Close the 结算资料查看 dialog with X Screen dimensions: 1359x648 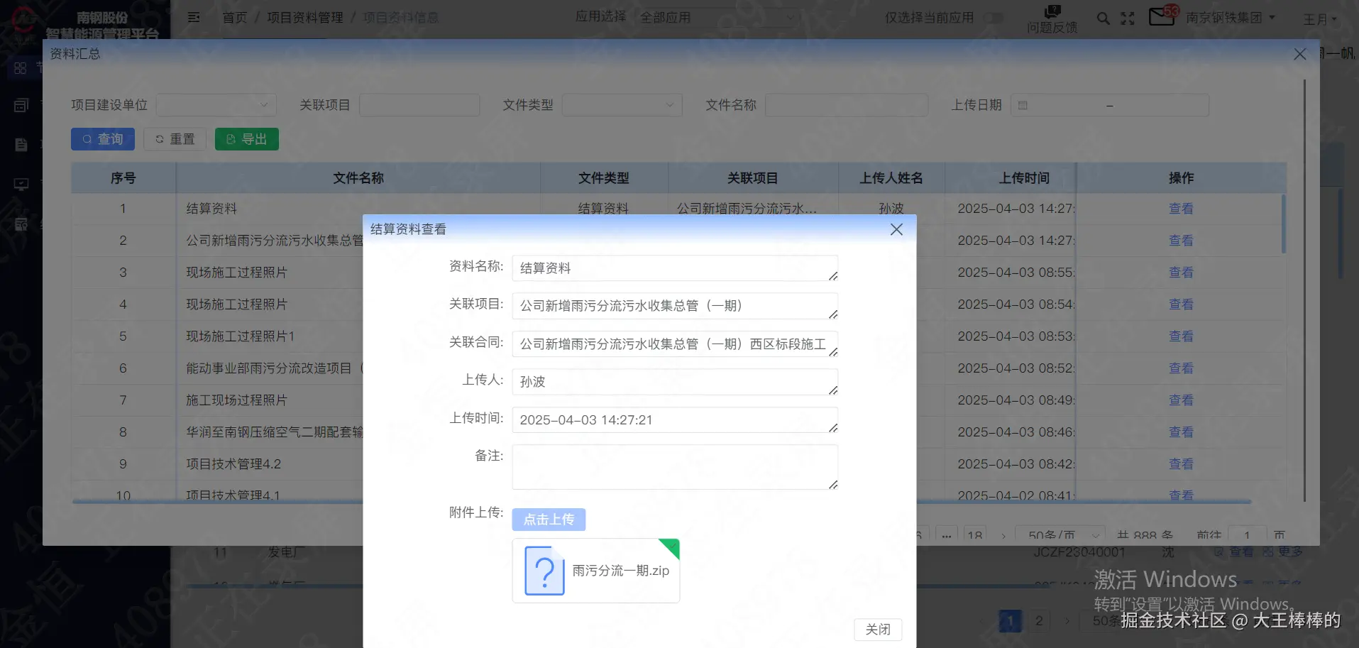point(896,229)
